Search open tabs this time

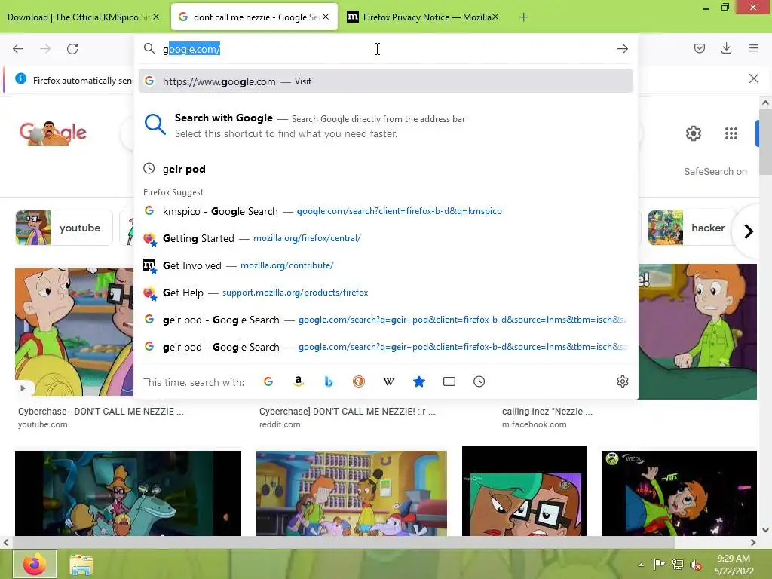(x=449, y=381)
